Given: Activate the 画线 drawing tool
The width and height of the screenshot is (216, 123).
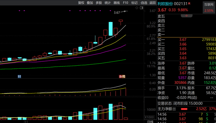Looking at the screenshot, I should 116,3.
